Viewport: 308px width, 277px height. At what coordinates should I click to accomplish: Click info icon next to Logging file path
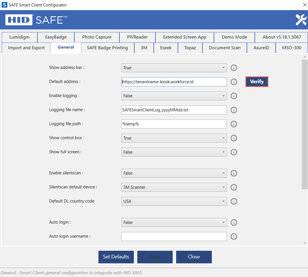click(x=234, y=124)
